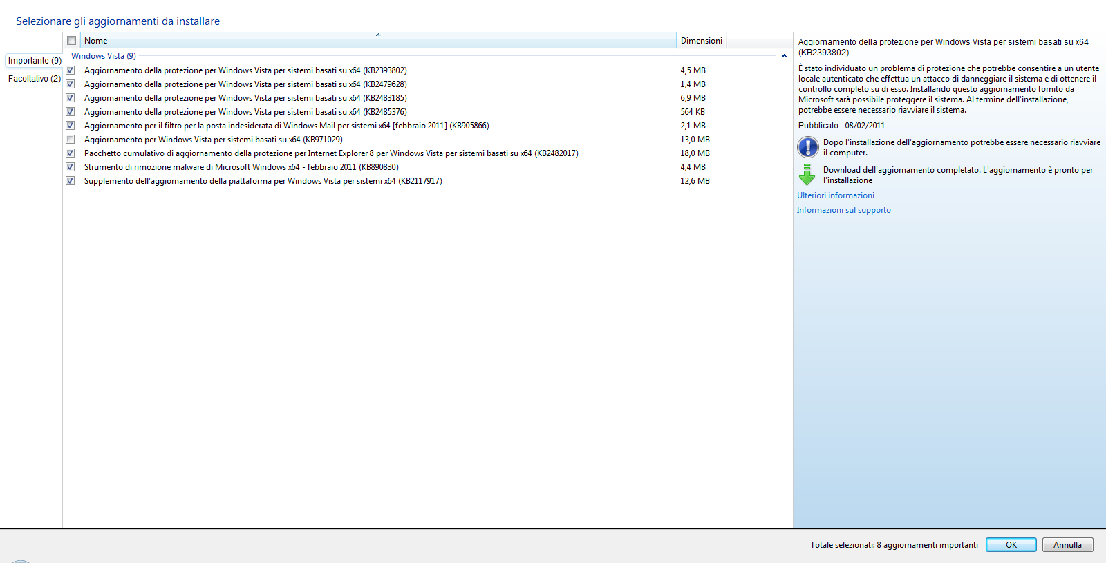Screen dimensions: 1106x563
Task: Click the Totale selezionati status text
Action: pyautogui.click(x=894, y=545)
